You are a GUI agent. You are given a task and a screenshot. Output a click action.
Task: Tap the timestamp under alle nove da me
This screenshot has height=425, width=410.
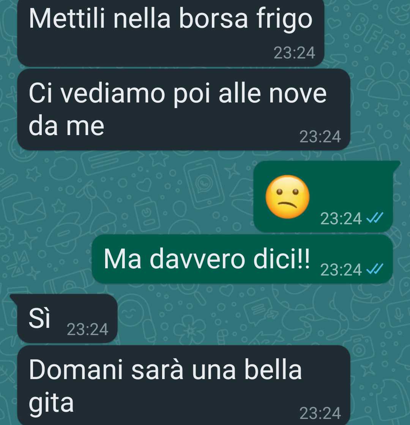[x=320, y=137]
